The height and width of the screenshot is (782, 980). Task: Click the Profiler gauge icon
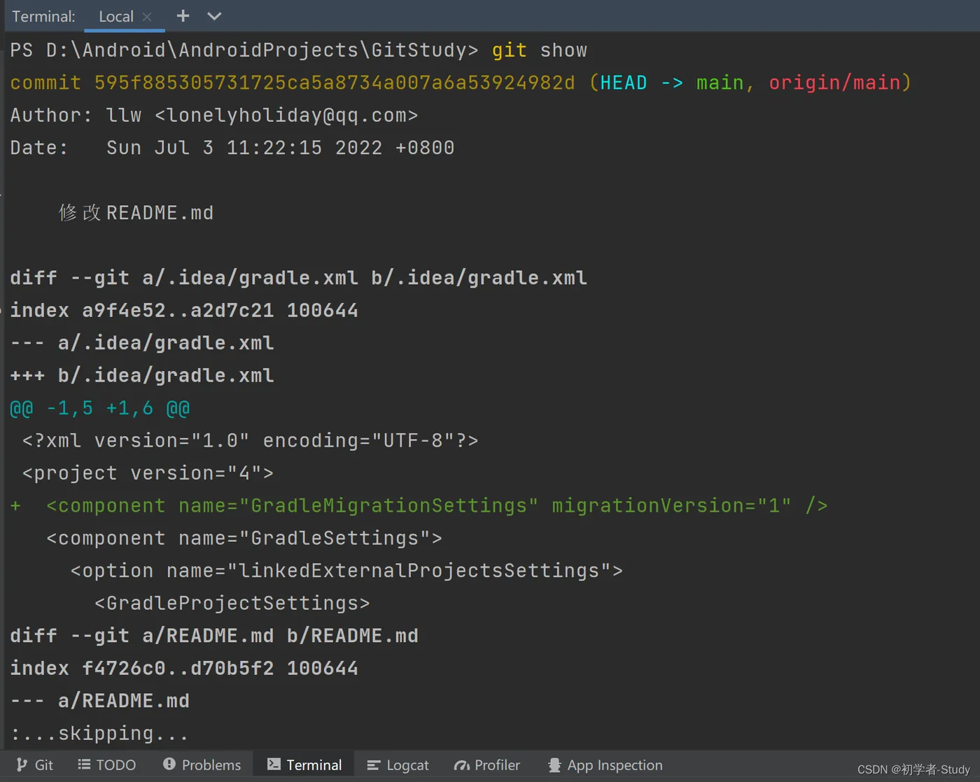pyautogui.click(x=462, y=765)
